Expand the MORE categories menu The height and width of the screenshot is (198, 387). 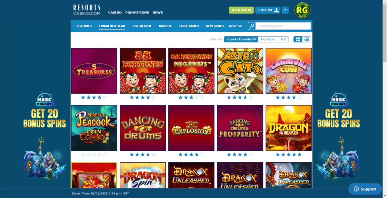(x=235, y=26)
